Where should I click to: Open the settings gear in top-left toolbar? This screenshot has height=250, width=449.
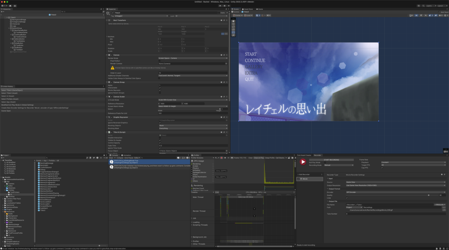[15, 6]
